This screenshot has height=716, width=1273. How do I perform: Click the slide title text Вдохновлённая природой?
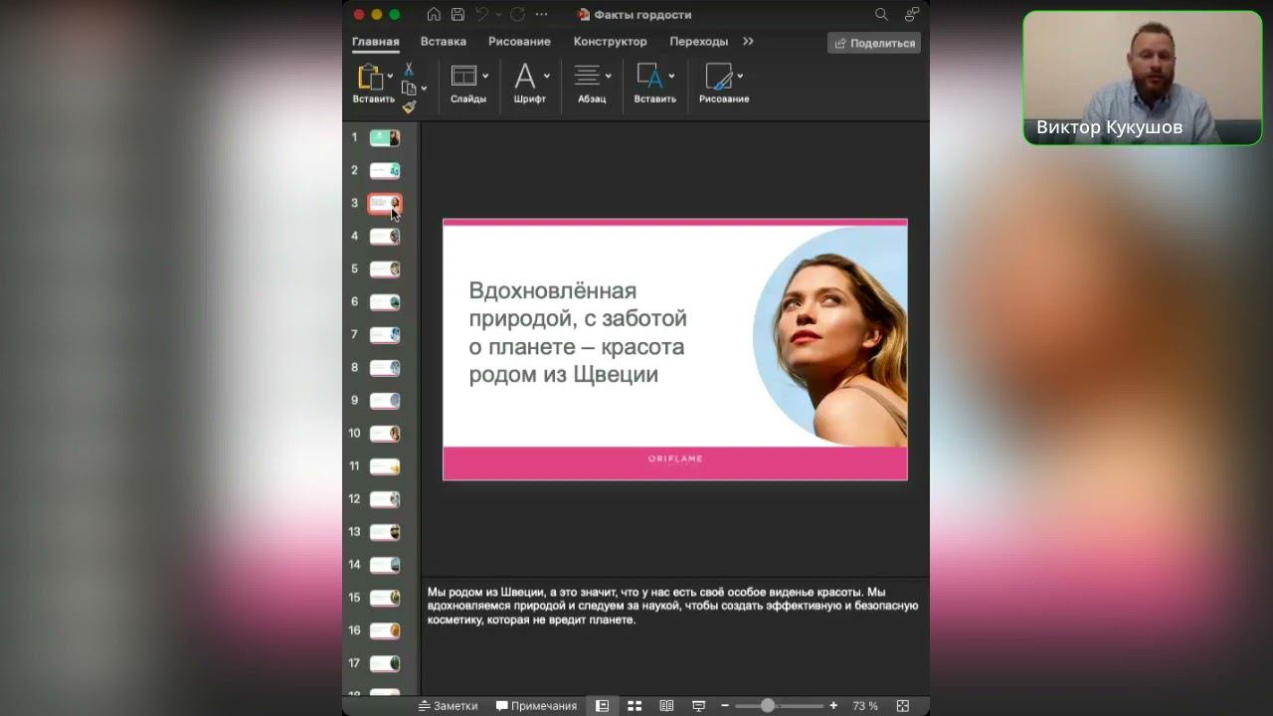click(578, 333)
